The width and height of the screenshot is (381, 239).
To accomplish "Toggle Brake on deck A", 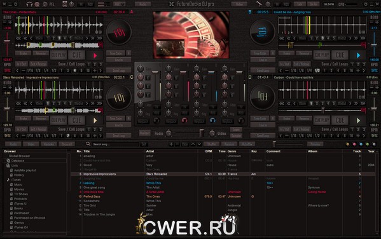I will pyautogui.click(x=24, y=53).
